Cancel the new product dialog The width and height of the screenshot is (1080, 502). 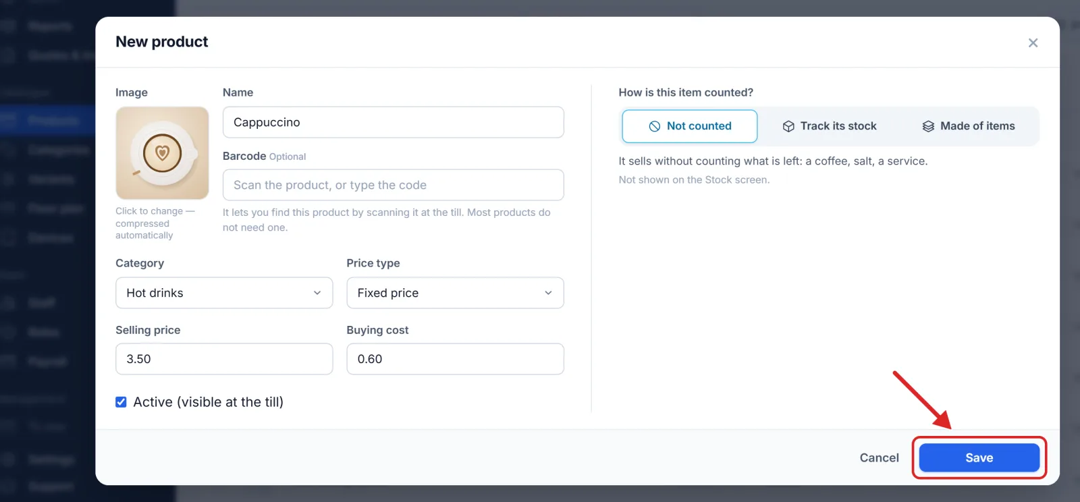[879, 457]
